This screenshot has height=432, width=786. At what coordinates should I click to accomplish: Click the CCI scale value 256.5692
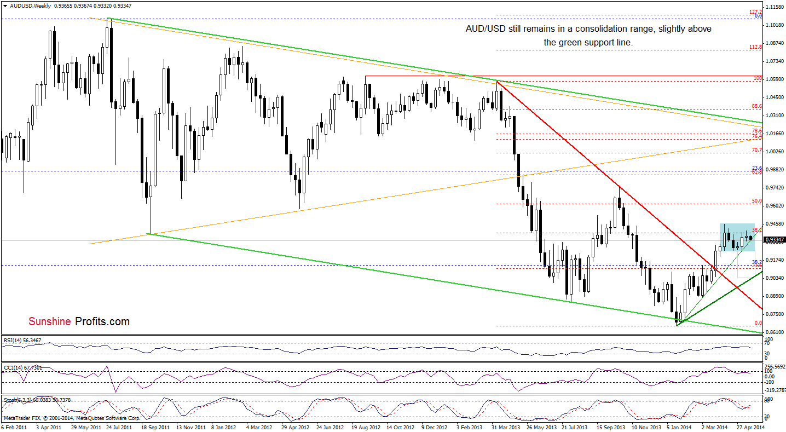(775, 366)
